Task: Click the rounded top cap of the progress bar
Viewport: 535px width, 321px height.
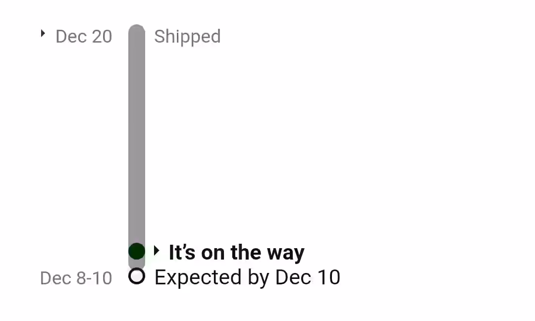Action: [137, 29]
